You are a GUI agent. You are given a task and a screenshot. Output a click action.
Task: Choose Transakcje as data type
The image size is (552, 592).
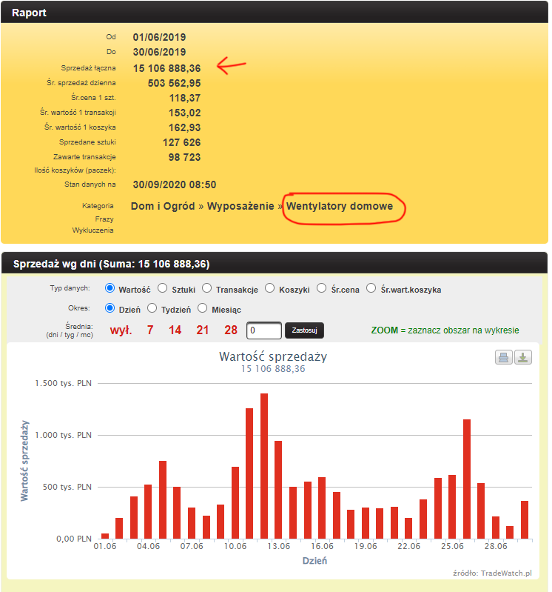coord(206,288)
